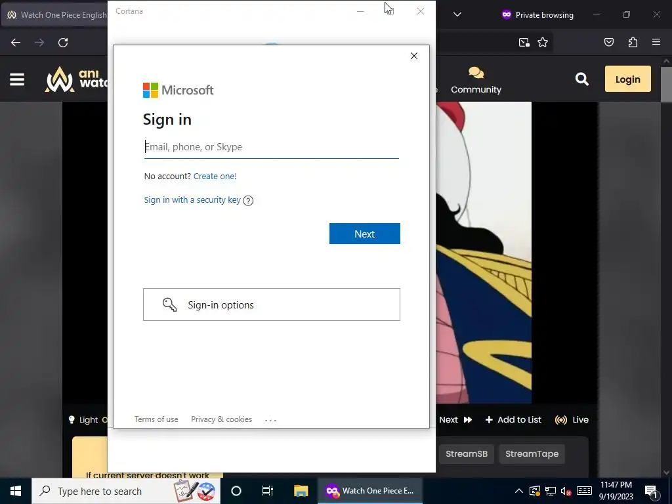Open Sign-in options

(272, 304)
